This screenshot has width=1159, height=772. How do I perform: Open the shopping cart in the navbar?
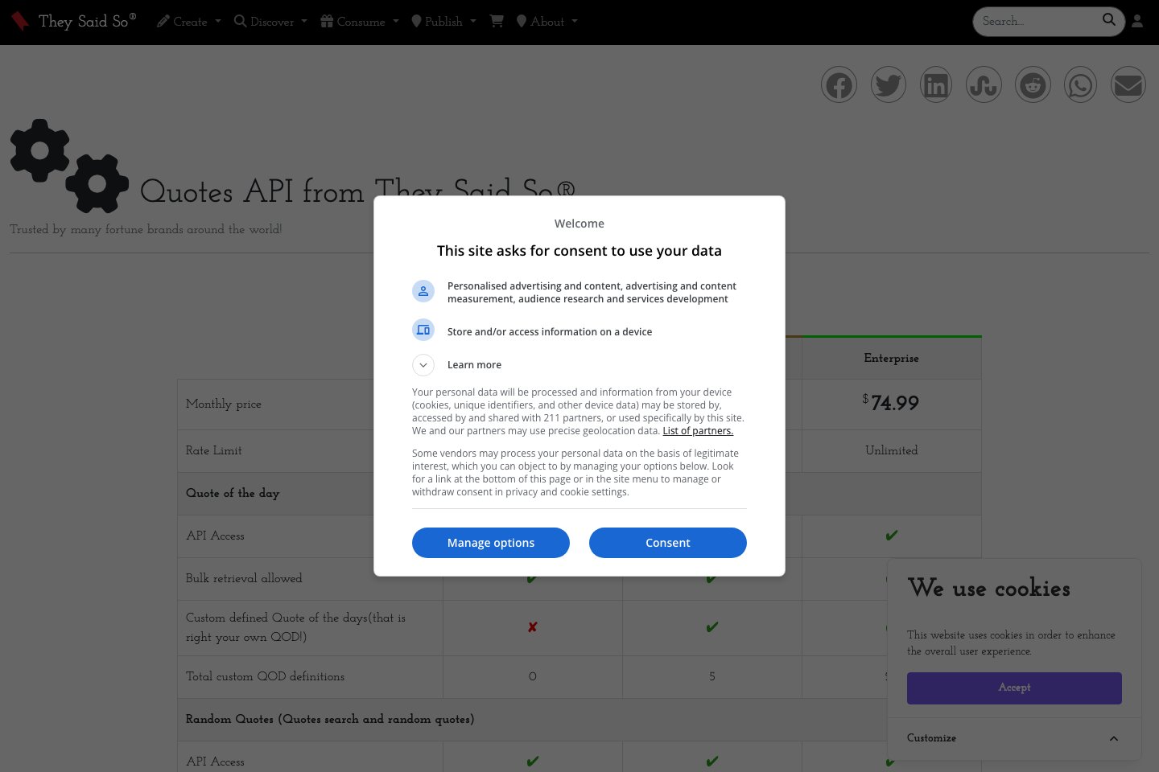coord(497,22)
